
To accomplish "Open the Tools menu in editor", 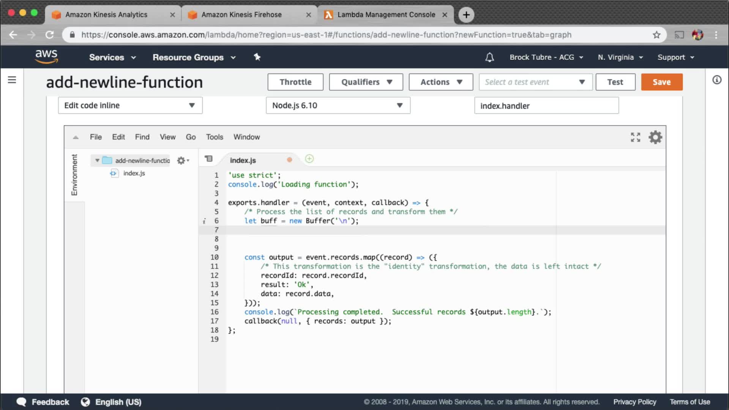I will (x=214, y=137).
